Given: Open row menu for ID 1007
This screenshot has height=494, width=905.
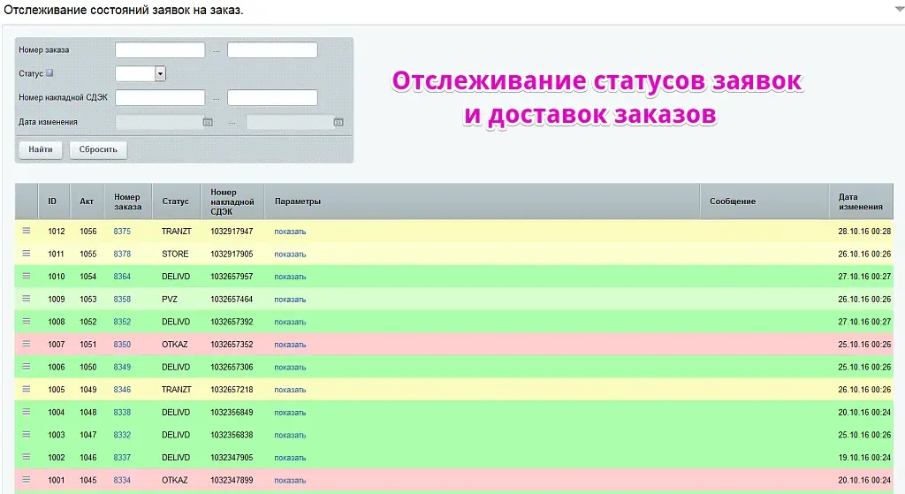Looking at the screenshot, I should [x=26, y=344].
